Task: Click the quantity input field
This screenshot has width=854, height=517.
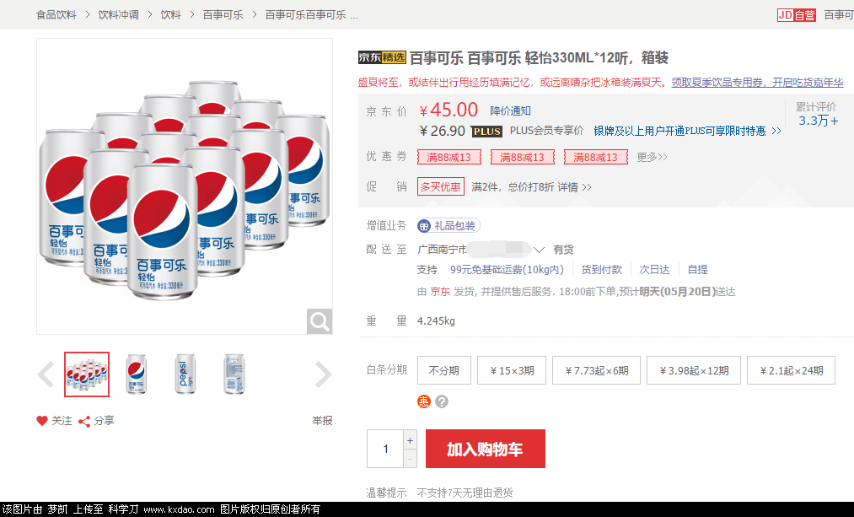Action: point(385,449)
